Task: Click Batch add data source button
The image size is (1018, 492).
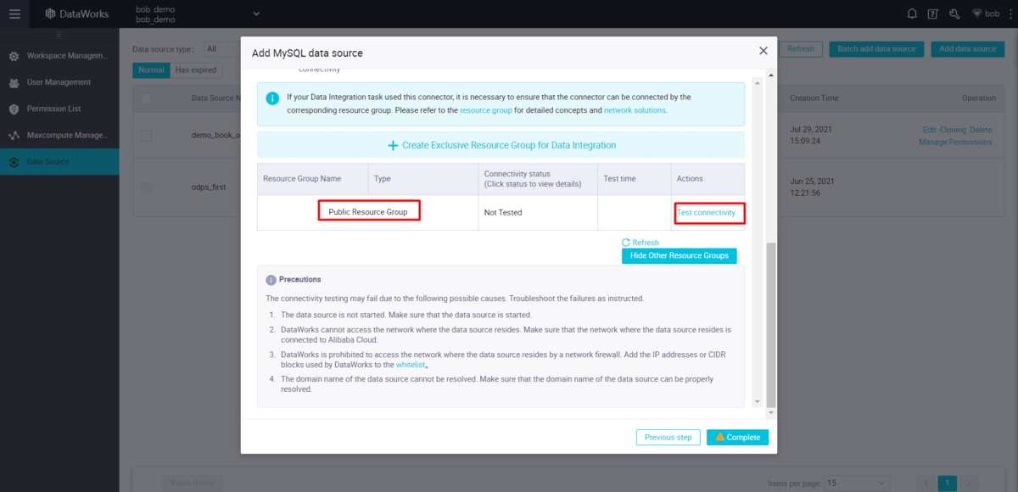Action: point(876,49)
